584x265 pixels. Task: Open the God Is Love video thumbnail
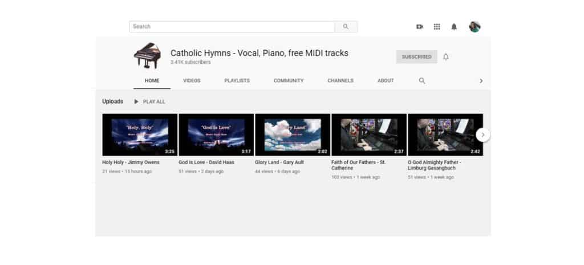[x=216, y=134]
